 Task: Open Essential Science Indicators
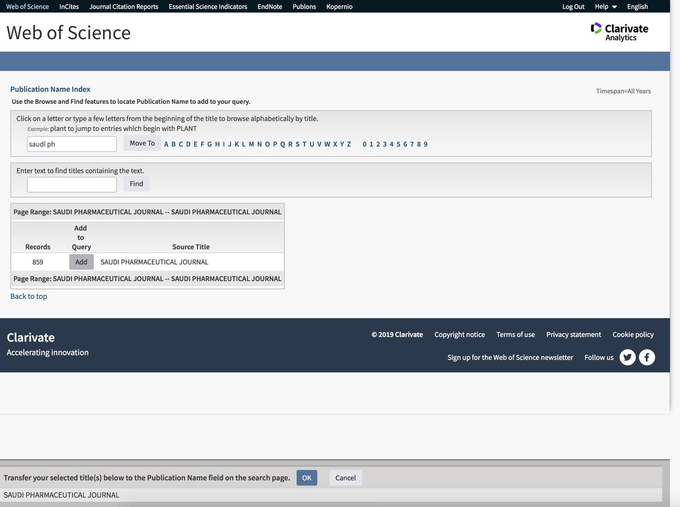(208, 7)
